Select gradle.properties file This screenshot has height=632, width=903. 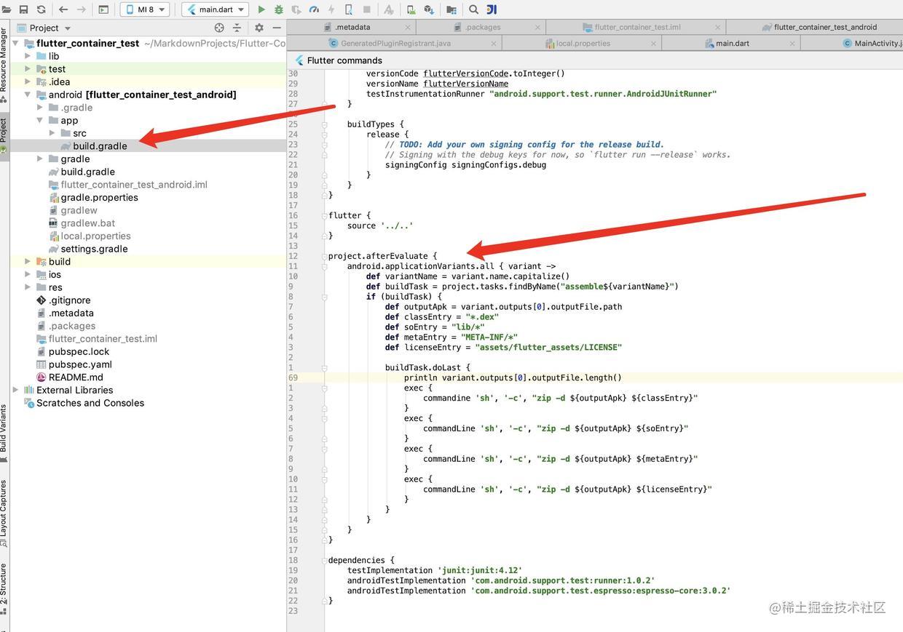click(x=99, y=197)
